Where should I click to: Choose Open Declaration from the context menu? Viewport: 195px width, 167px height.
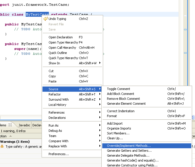point(72,37)
